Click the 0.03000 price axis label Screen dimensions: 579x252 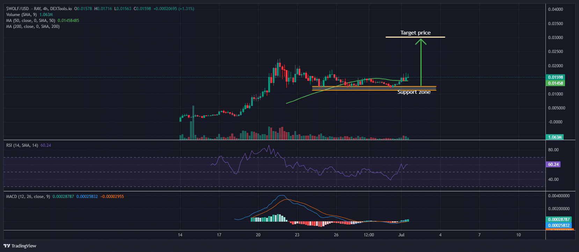[556, 38]
